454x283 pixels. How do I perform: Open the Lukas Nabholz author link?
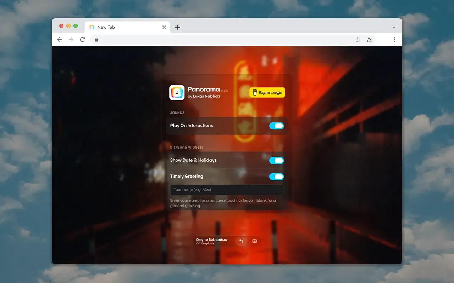(206, 96)
